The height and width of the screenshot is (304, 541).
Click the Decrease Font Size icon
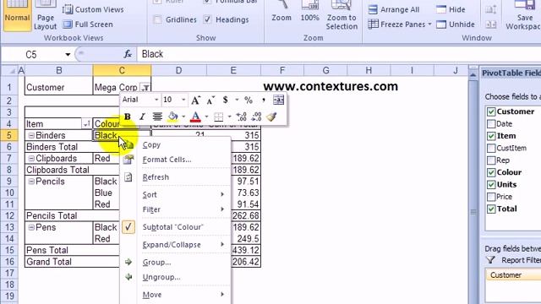click(x=210, y=100)
